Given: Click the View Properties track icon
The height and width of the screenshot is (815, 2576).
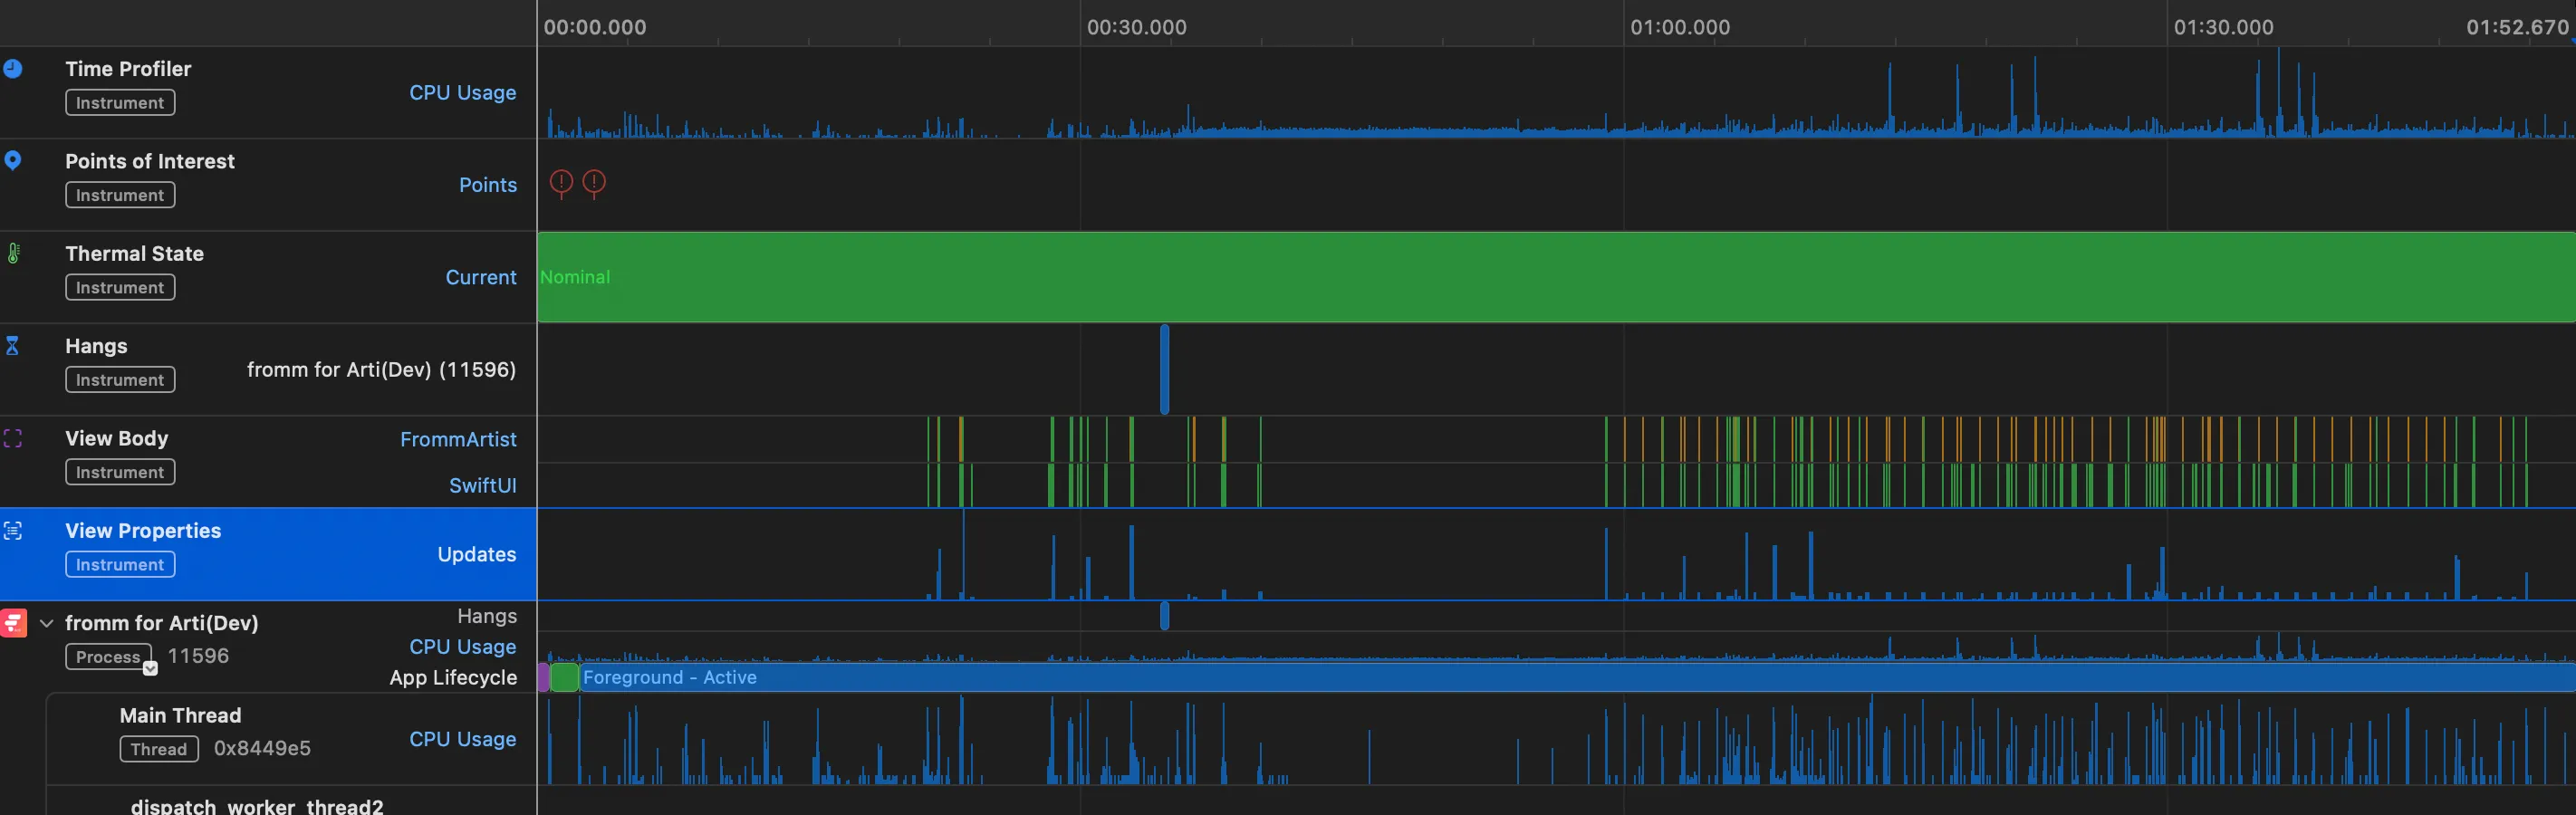Looking at the screenshot, I should click(13, 531).
